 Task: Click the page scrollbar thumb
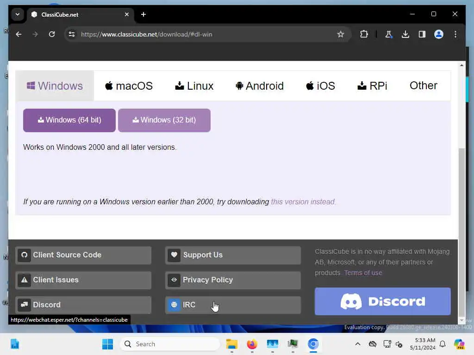tap(462, 232)
